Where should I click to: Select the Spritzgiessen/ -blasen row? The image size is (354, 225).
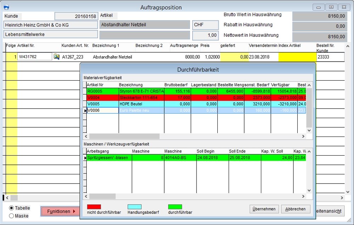coord(196,157)
